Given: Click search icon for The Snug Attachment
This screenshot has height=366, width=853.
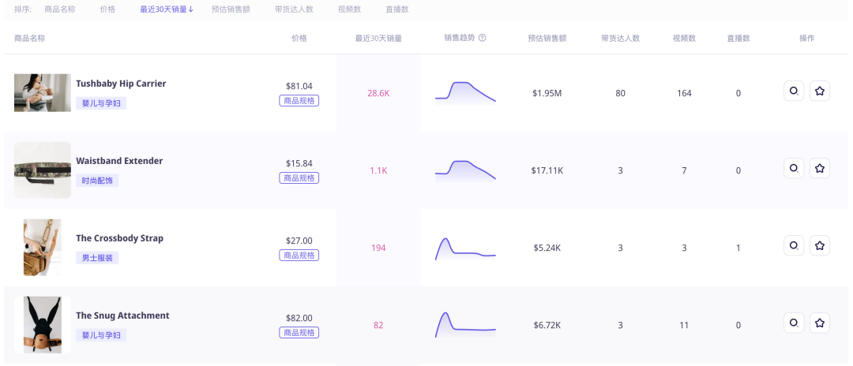Looking at the screenshot, I should (x=794, y=323).
